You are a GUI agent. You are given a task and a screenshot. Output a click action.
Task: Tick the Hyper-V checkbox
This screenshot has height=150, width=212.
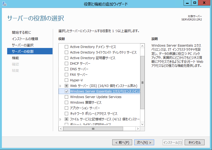click(66, 80)
